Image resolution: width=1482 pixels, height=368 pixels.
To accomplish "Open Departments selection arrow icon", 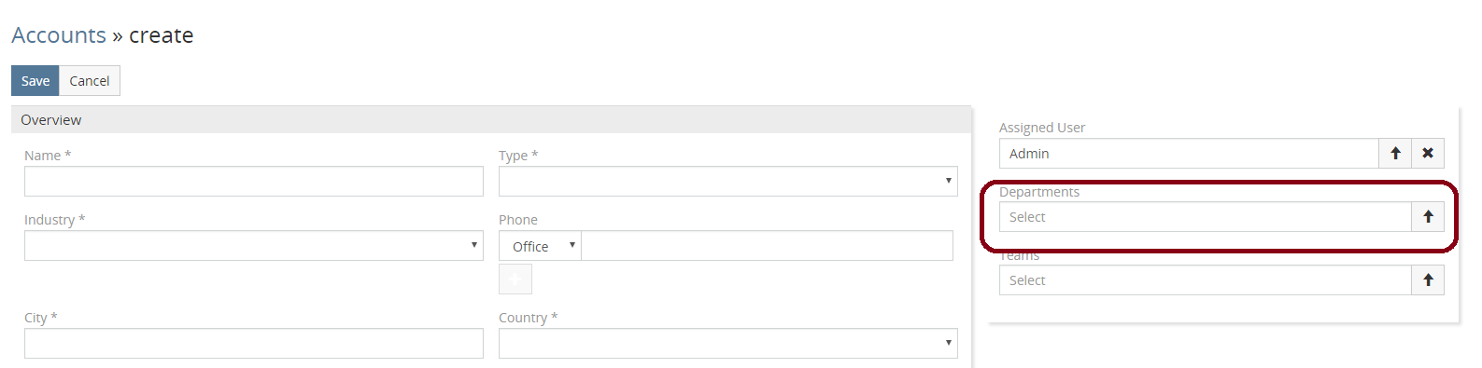I will tap(1428, 217).
